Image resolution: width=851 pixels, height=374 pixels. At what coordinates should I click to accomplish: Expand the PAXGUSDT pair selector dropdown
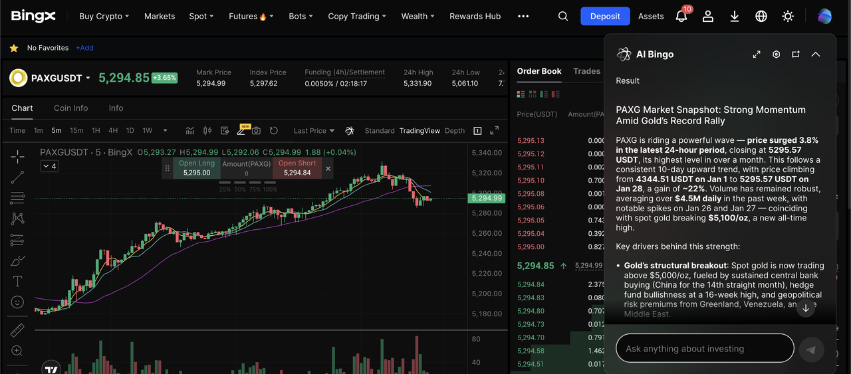(88, 78)
